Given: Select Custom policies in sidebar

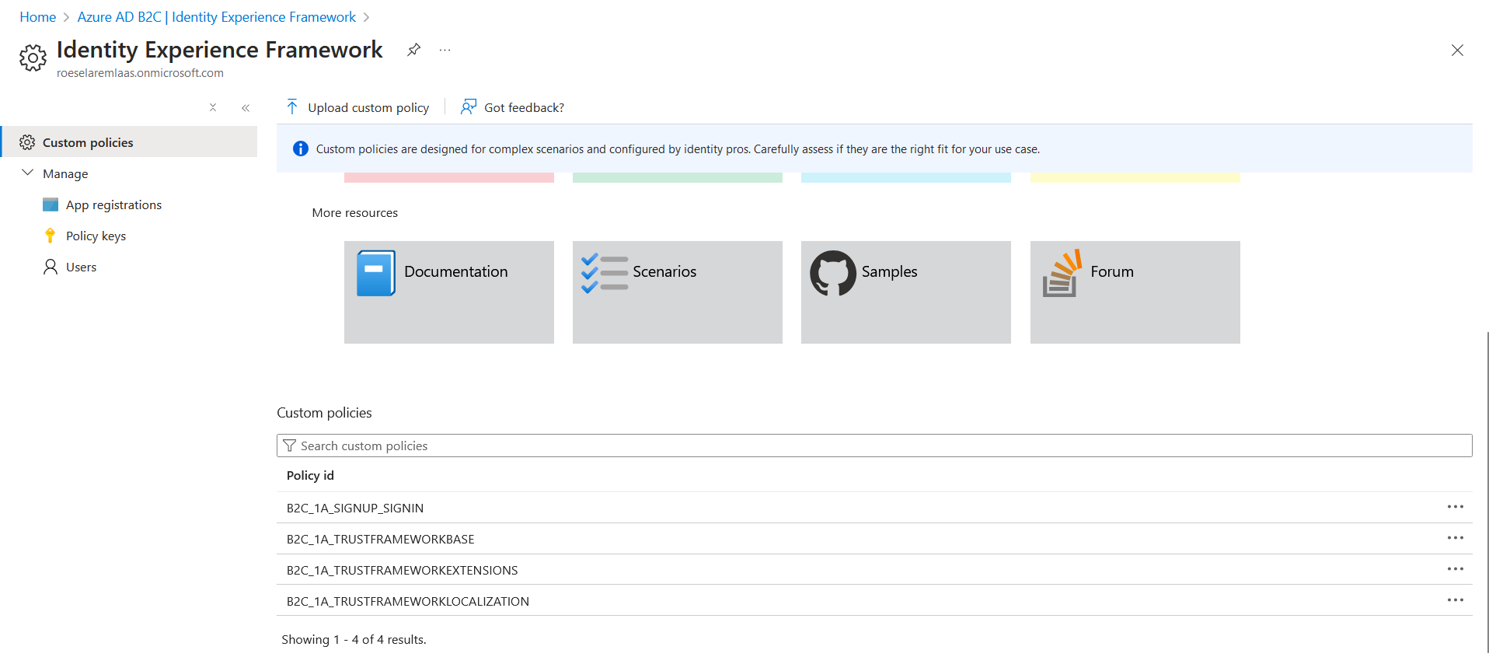Looking at the screenshot, I should (129, 142).
